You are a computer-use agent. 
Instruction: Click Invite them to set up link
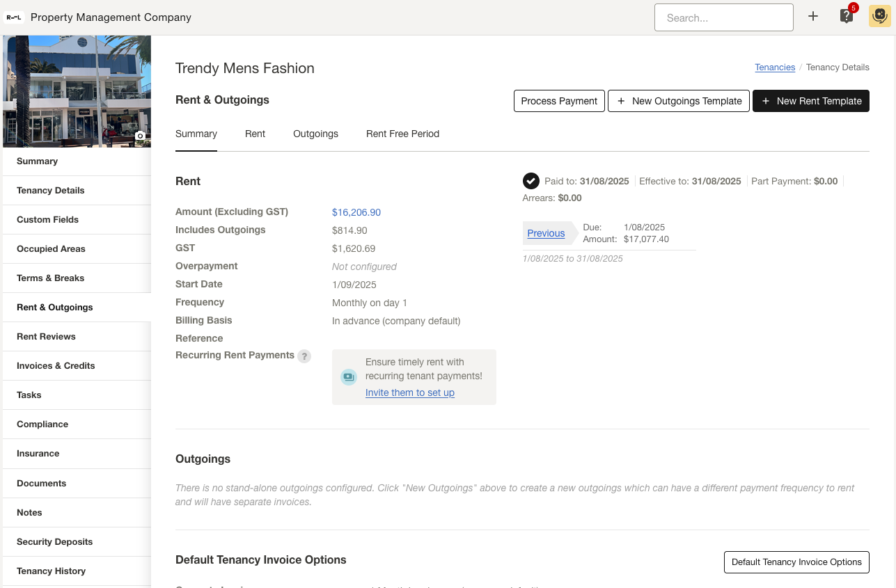click(410, 392)
